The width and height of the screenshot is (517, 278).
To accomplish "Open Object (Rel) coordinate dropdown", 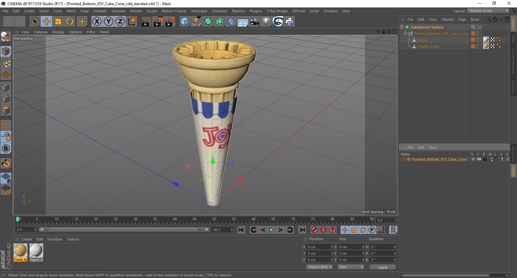I will pyautogui.click(x=320, y=267).
